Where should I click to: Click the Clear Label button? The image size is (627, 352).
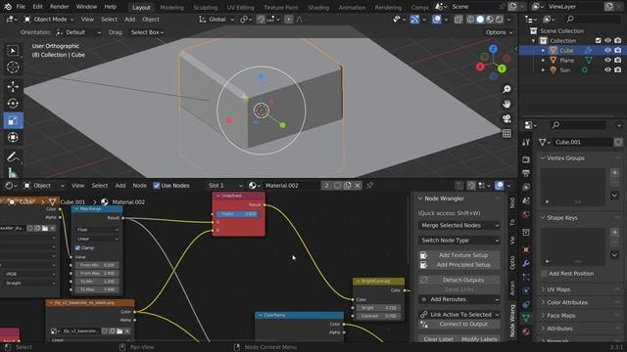(x=438, y=339)
